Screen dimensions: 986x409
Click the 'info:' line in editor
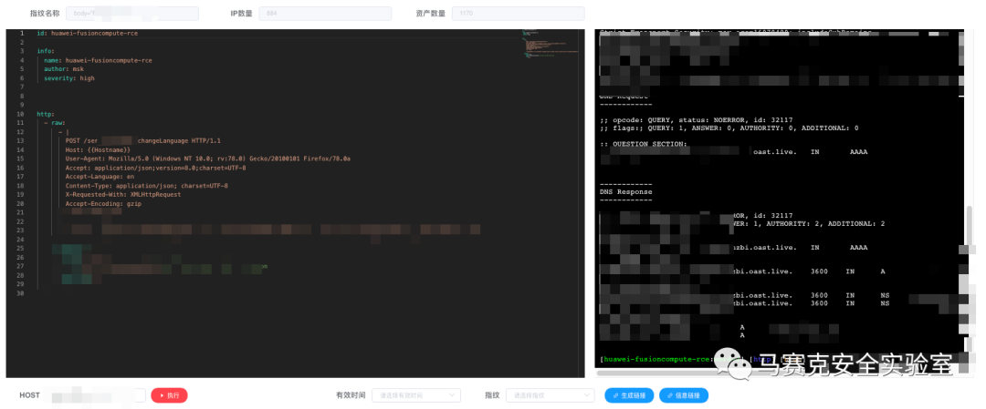46,51
